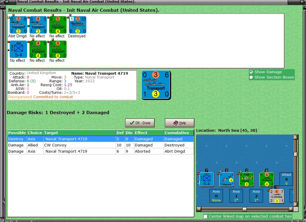Click the Axis 2 section box
The image size is (306, 222).
tap(256, 196)
